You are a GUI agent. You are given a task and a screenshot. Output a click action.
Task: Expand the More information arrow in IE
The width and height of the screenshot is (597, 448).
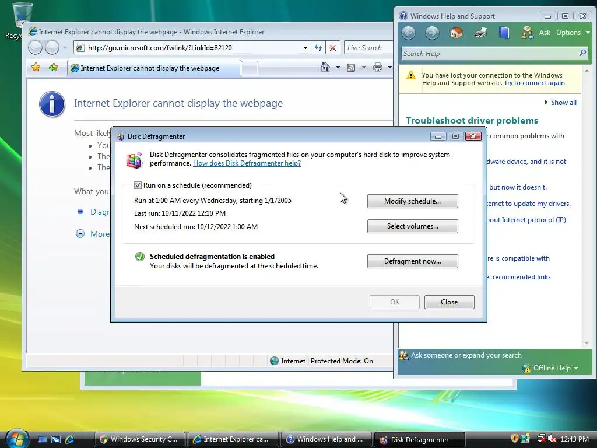pyautogui.click(x=80, y=234)
